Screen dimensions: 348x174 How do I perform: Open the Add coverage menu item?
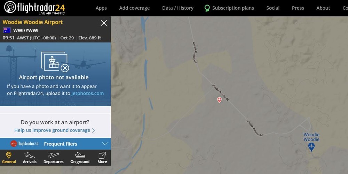click(134, 8)
